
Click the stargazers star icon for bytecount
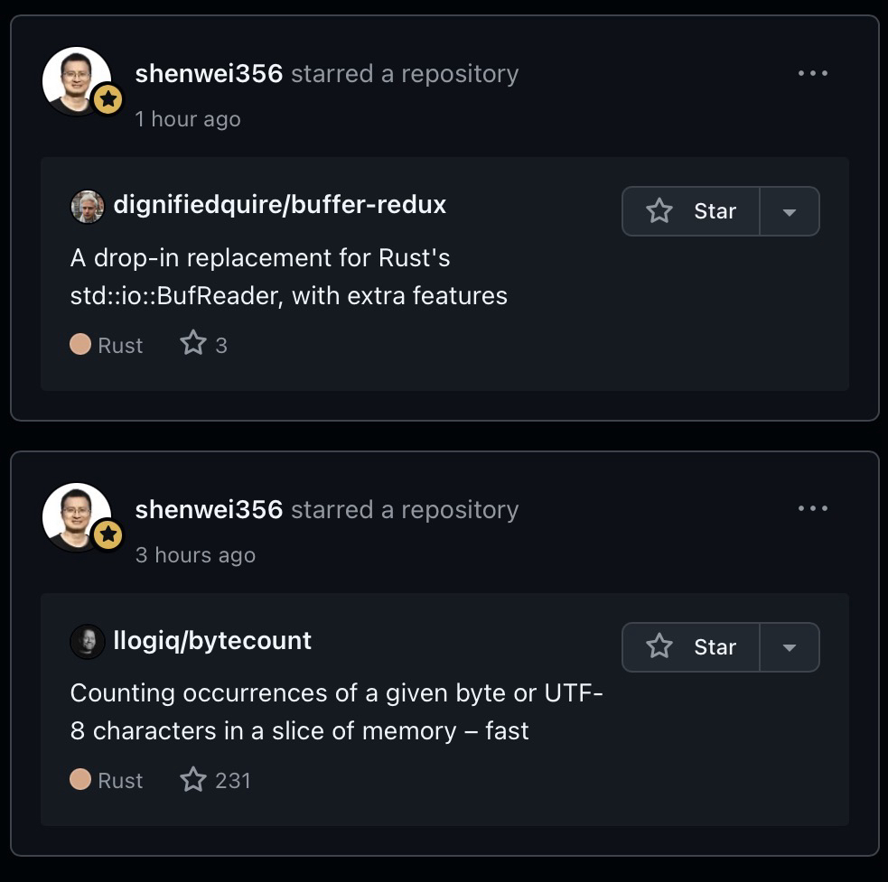(x=193, y=779)
